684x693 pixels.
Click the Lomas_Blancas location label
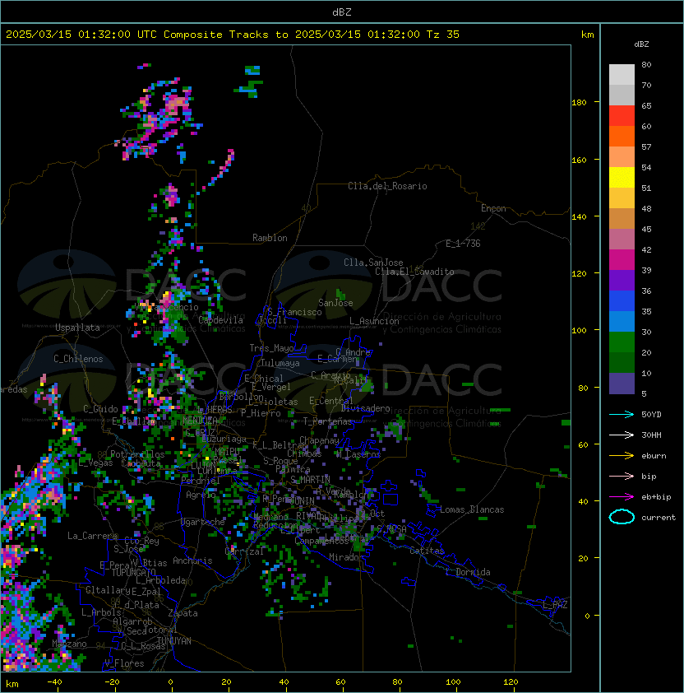pyautogui.click(x=472, y=509)
